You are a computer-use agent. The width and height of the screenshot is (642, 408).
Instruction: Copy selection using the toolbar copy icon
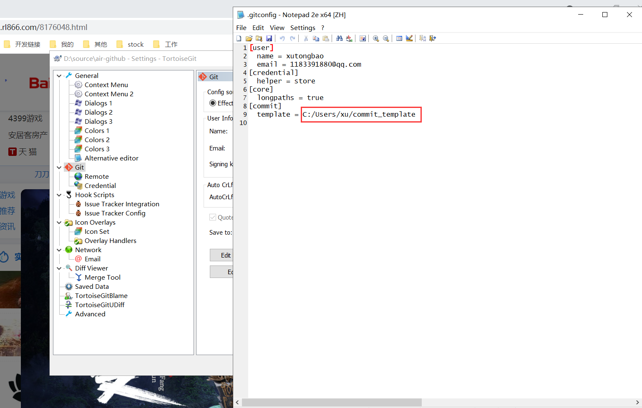point(316,38)
